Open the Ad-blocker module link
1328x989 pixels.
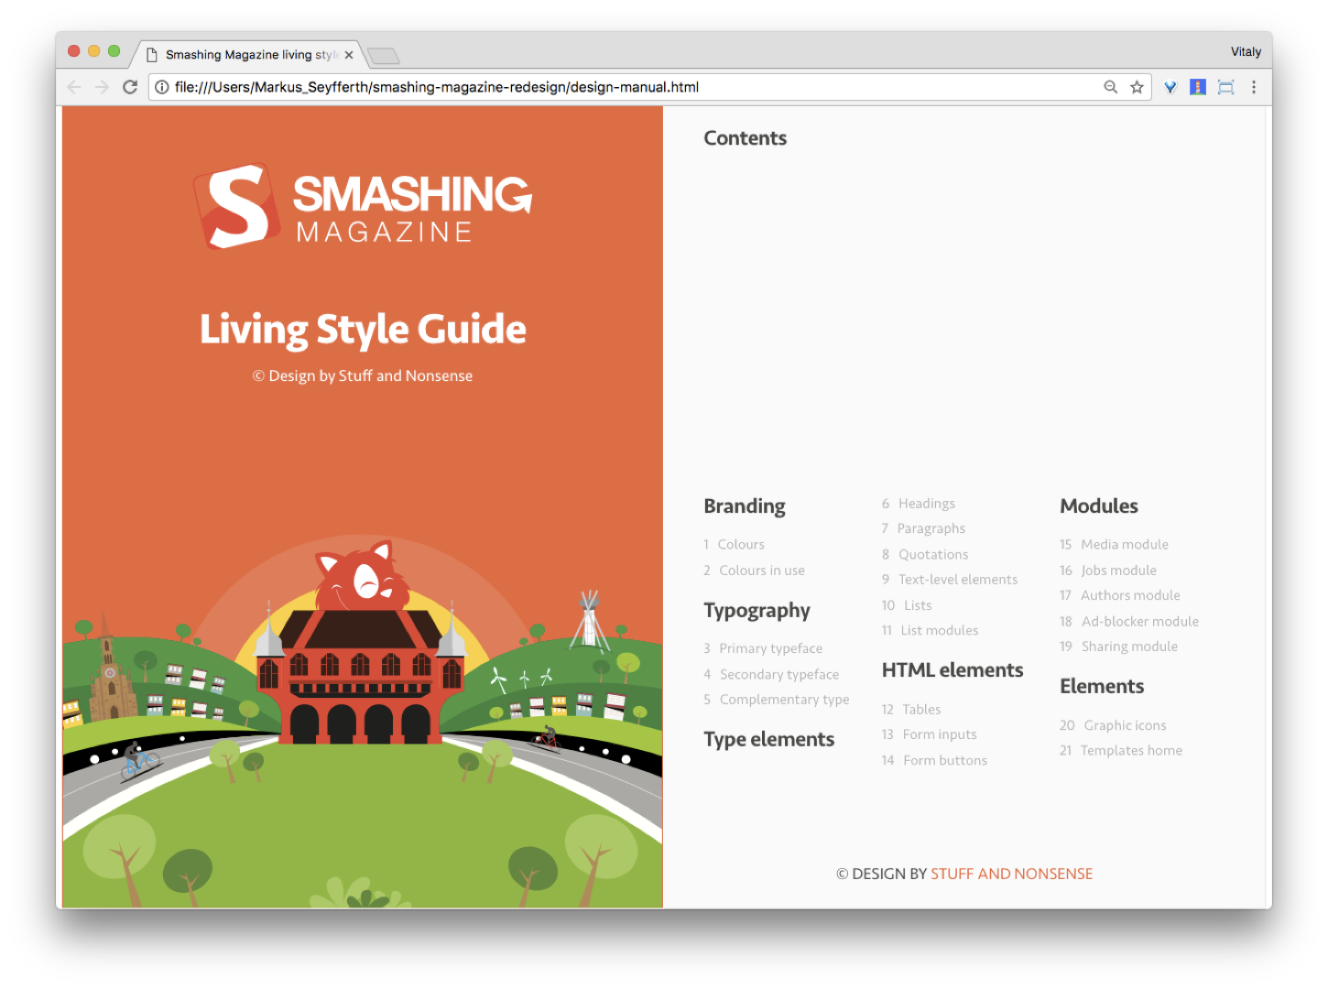click(x=1139, y=621)
